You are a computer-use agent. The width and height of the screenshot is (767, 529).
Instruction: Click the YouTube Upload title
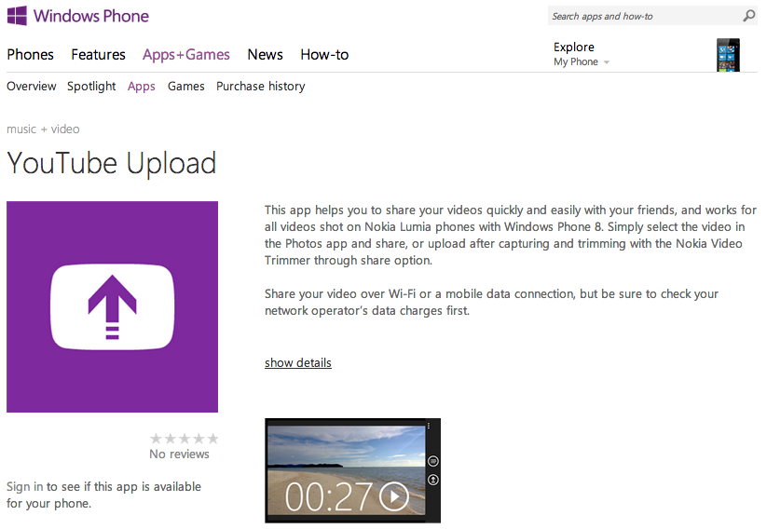coord(112,163)
